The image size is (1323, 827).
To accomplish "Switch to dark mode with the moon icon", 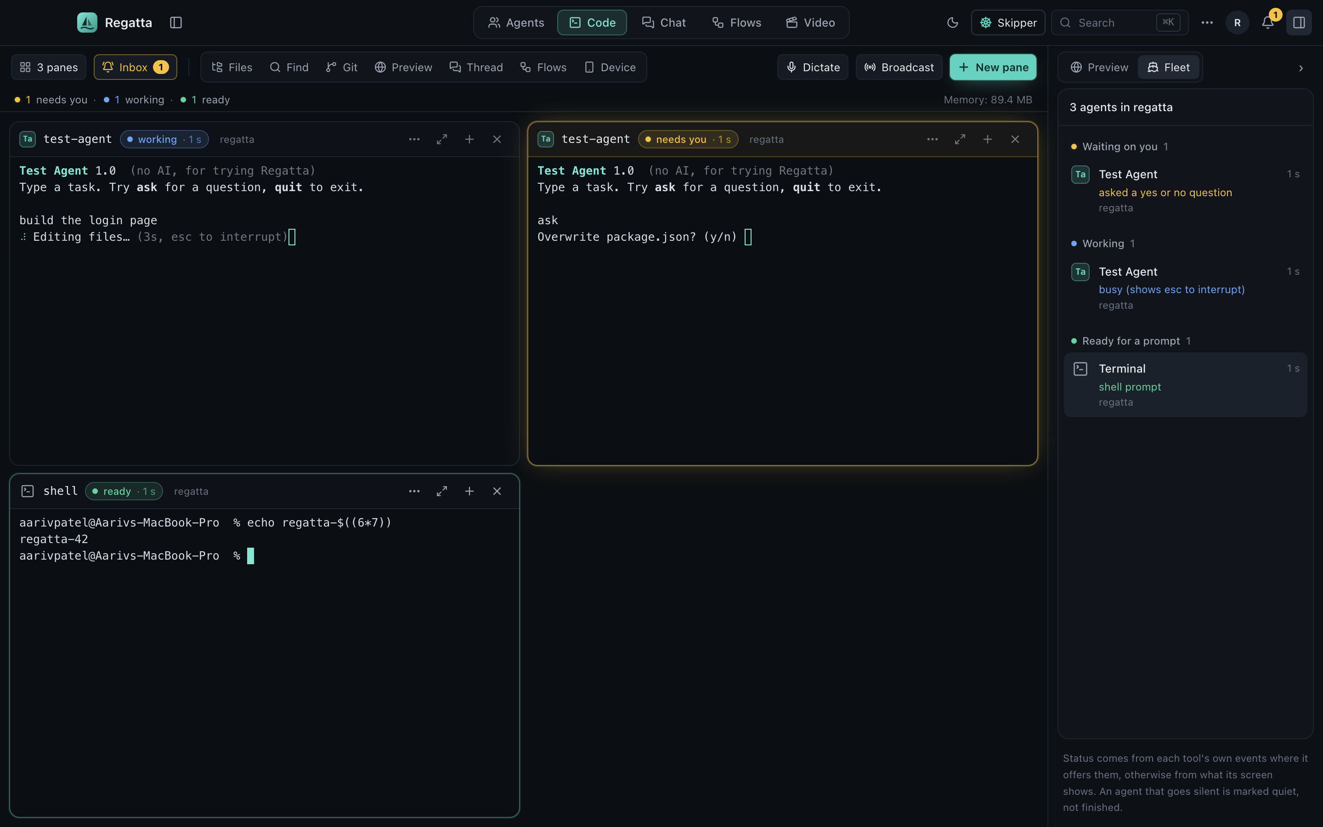I will [952, 23].
